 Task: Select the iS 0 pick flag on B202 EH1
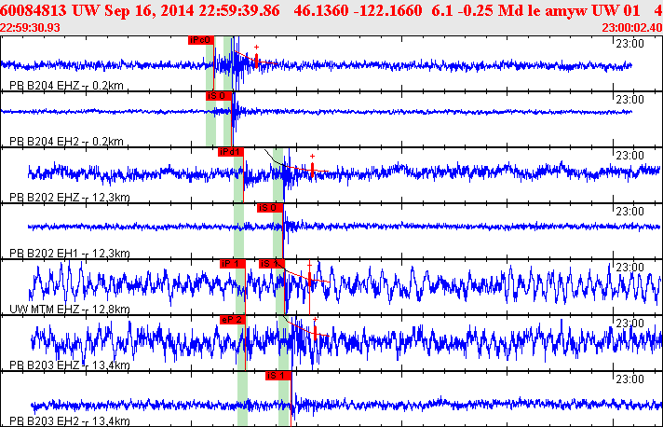pos(269,207)
